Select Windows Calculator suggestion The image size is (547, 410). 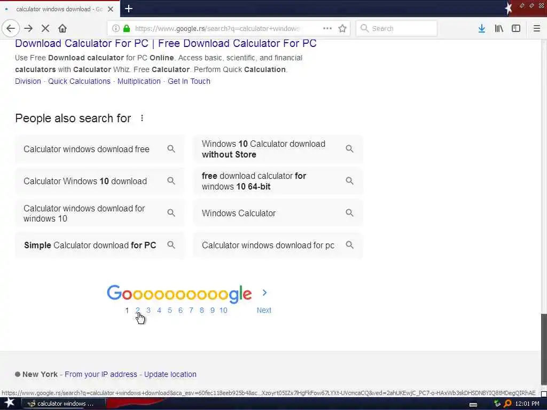pyautogui.click(x=278, y=214)
